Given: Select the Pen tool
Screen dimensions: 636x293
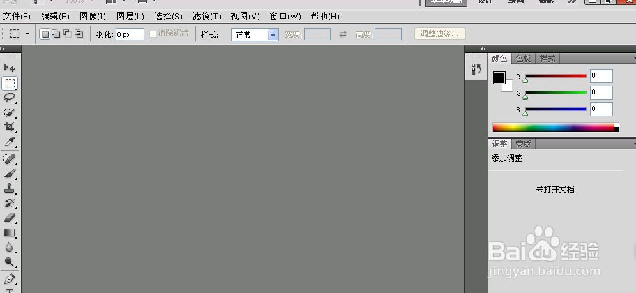Looking at the screenshot, I should (x=10, y=279).
